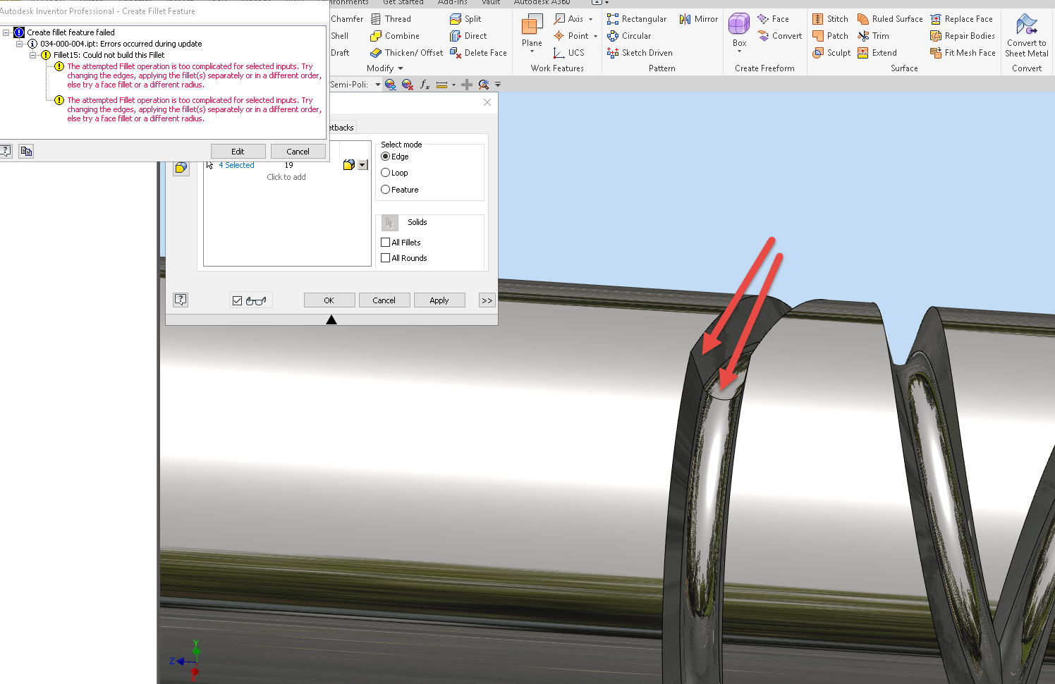Click Convert to Sheet Metal
The height and width of the screenshot is (684, 1055).
point(1027,36)
